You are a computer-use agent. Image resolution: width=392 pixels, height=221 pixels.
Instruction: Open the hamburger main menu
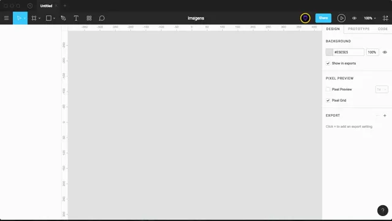[x=6, y=18]
